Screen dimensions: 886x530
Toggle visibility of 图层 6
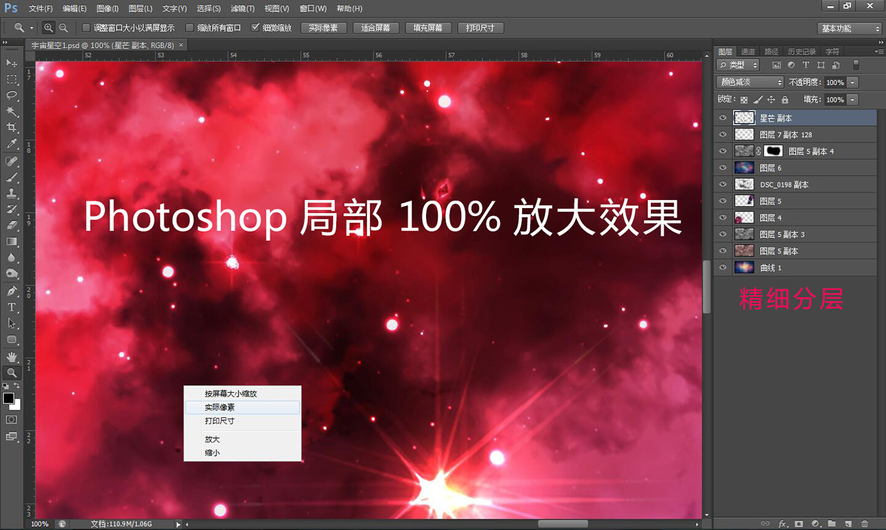(723, 168)
